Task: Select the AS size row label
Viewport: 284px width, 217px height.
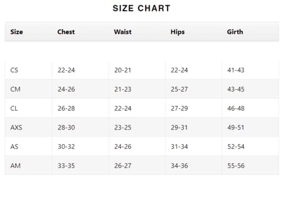Action: pos(14,147)
